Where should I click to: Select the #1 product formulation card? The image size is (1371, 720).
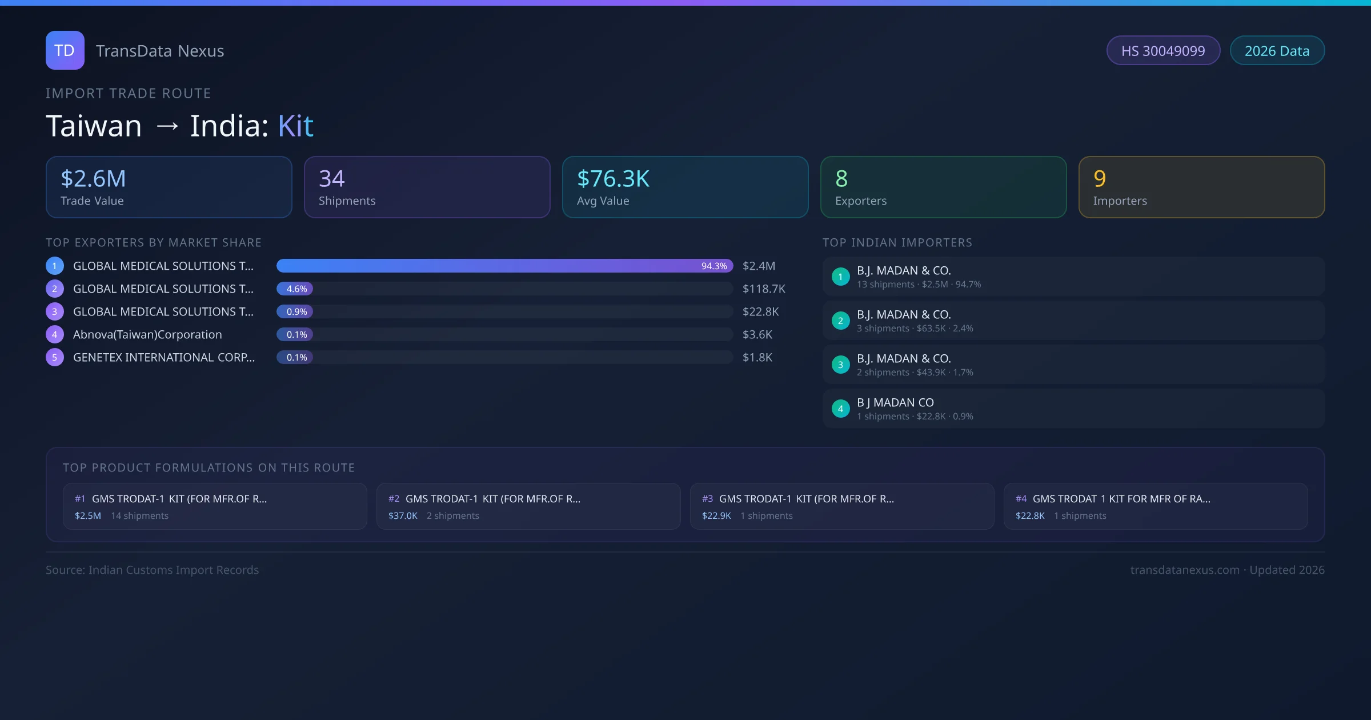[215, 506]
